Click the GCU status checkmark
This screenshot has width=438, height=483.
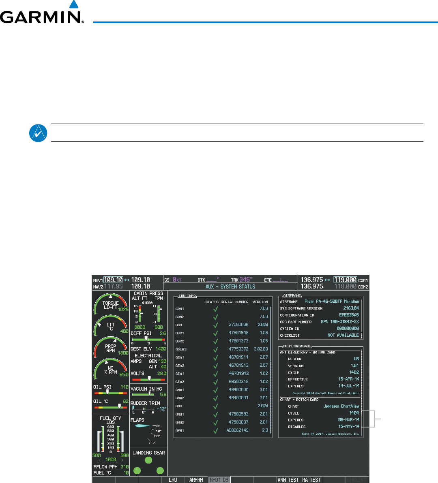click(x=215, y=325)
